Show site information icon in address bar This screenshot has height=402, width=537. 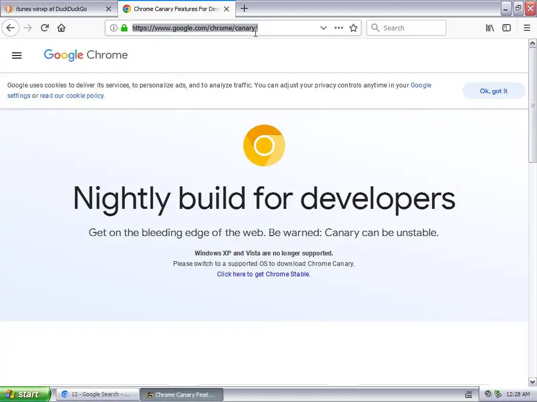tap(114, 28)
